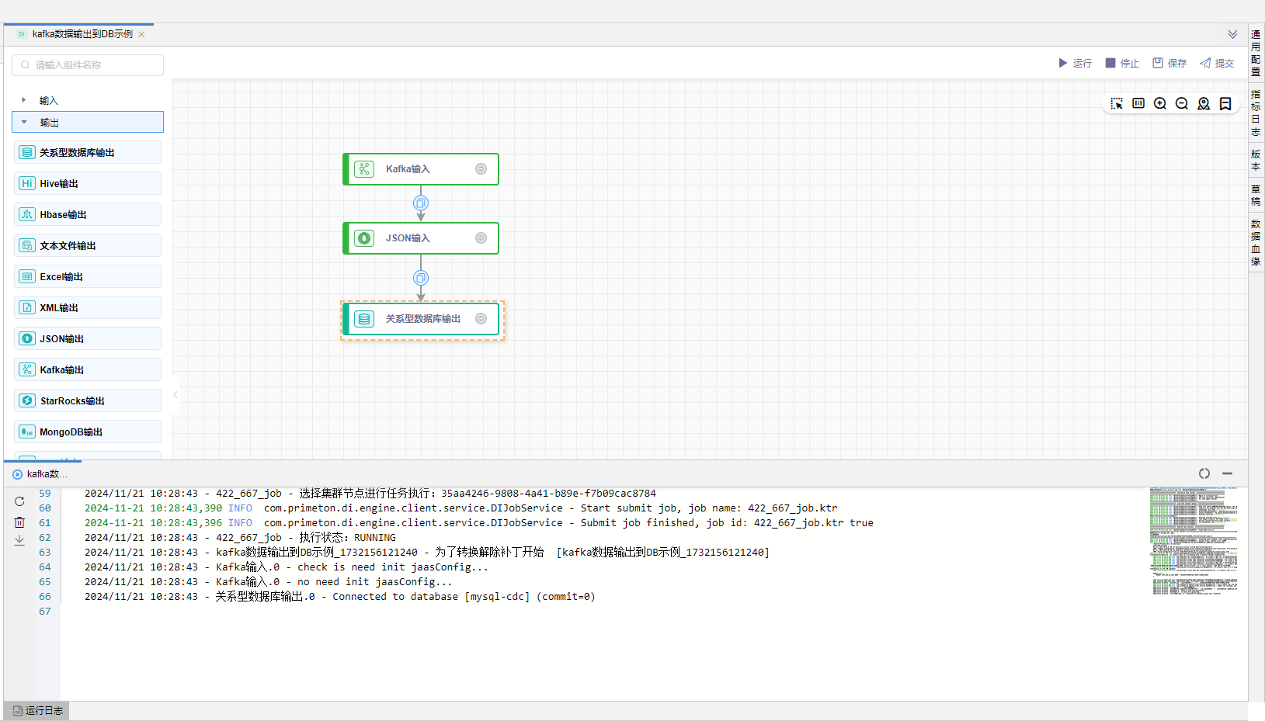Viewport: 1265px width, 721px height.
Task: Switch to the 运行日志 tab
Action: tap(37, 711)
